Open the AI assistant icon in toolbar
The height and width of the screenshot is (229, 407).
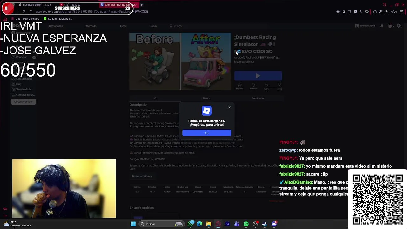click(x=394, y=12)
